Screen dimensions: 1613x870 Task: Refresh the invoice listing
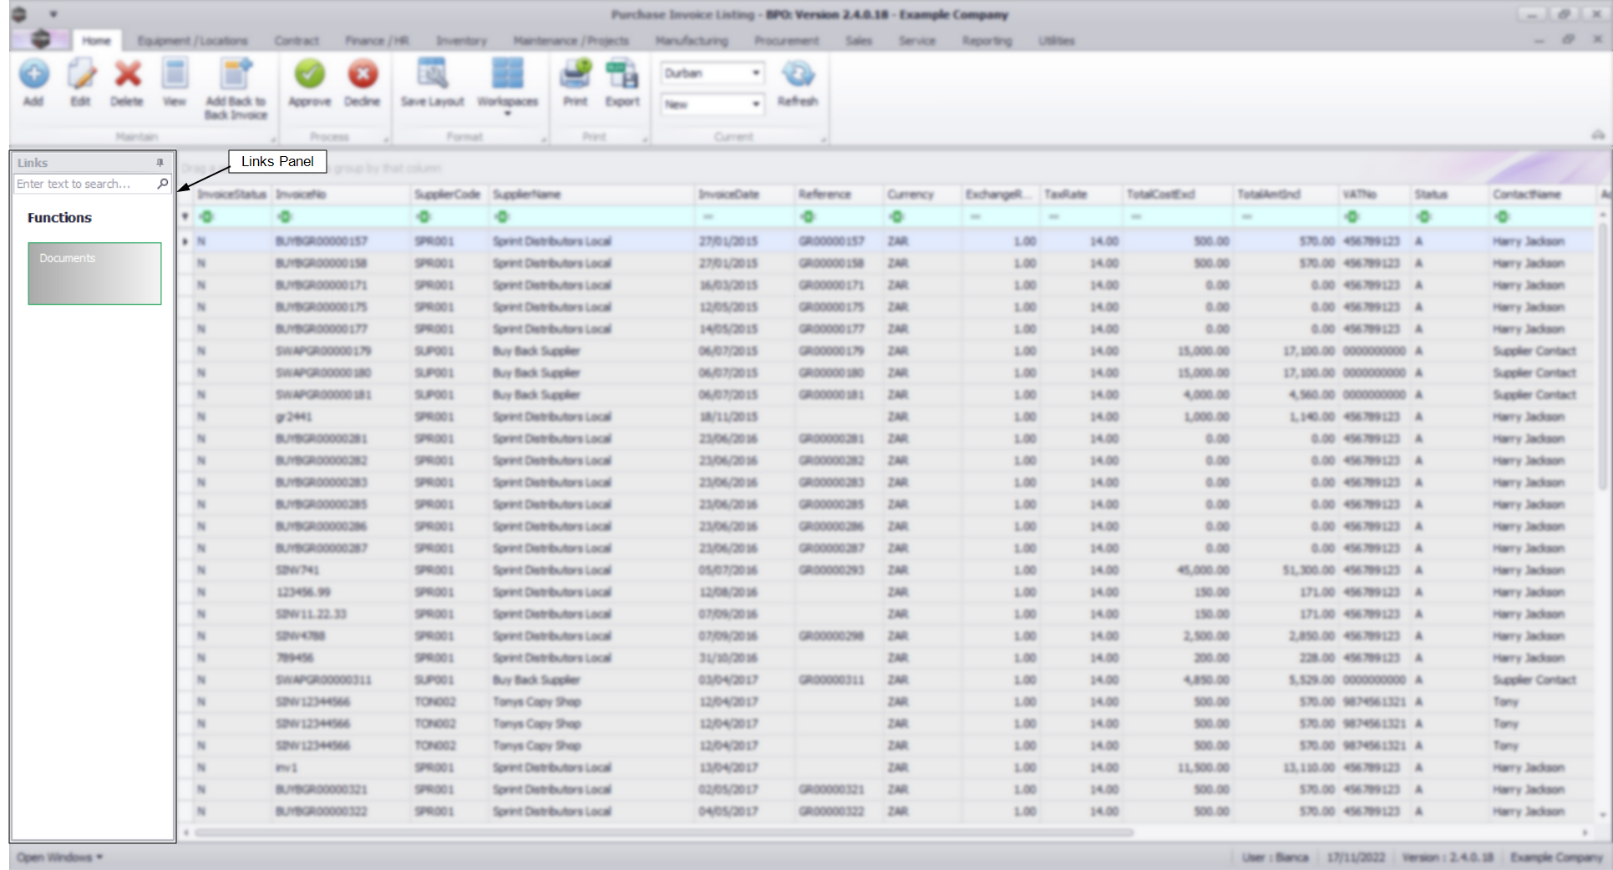798,83
